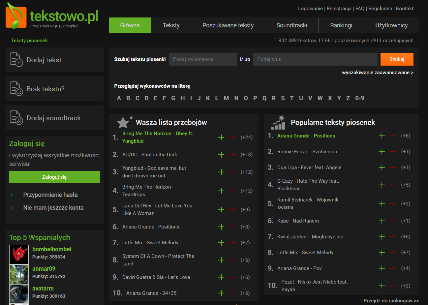The image size is (428, 305).
Task: Go to the Rankingi tab
Action: [341, 25]
